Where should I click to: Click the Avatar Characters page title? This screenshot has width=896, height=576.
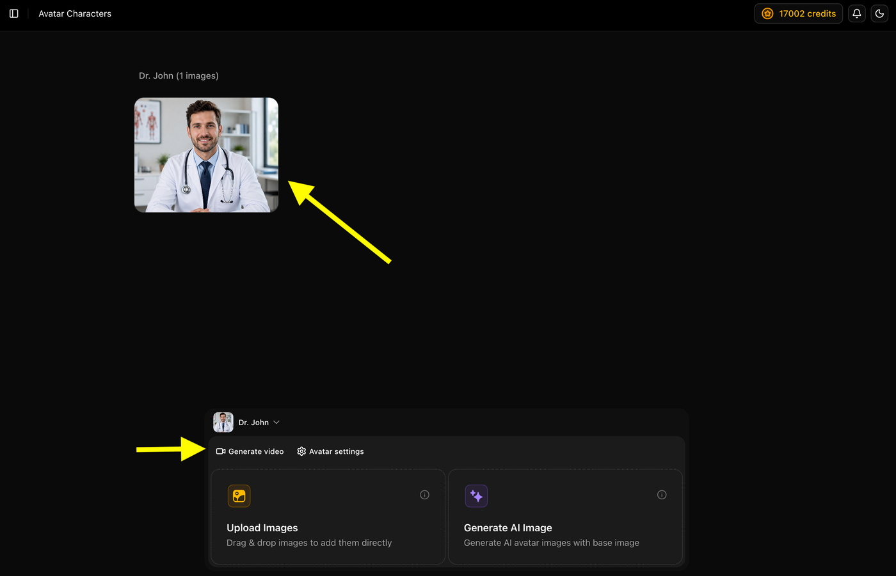75,13
